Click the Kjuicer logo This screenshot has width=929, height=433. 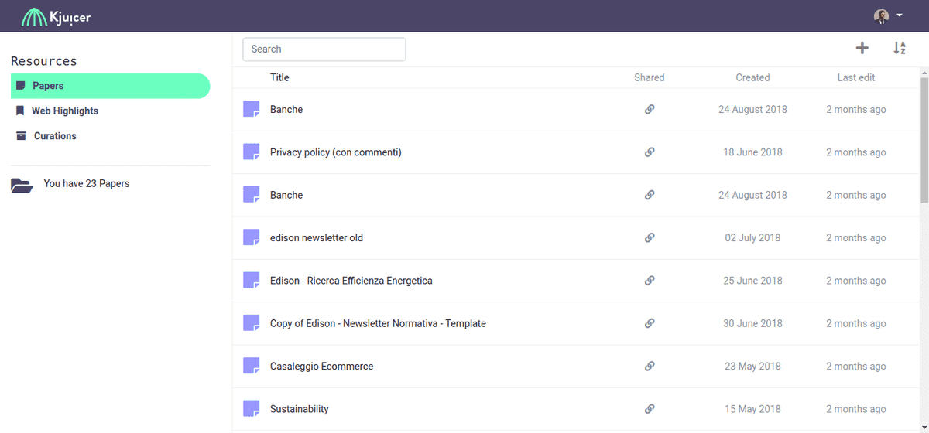[57, 16]
